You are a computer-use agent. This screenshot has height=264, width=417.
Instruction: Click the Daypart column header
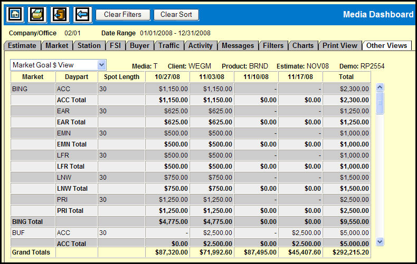(77, 77)
